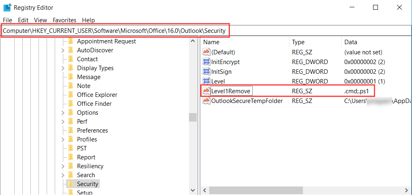Click the (value not set) data cell
Viewport: 412px width, 195px height.
tap(363, 52)
